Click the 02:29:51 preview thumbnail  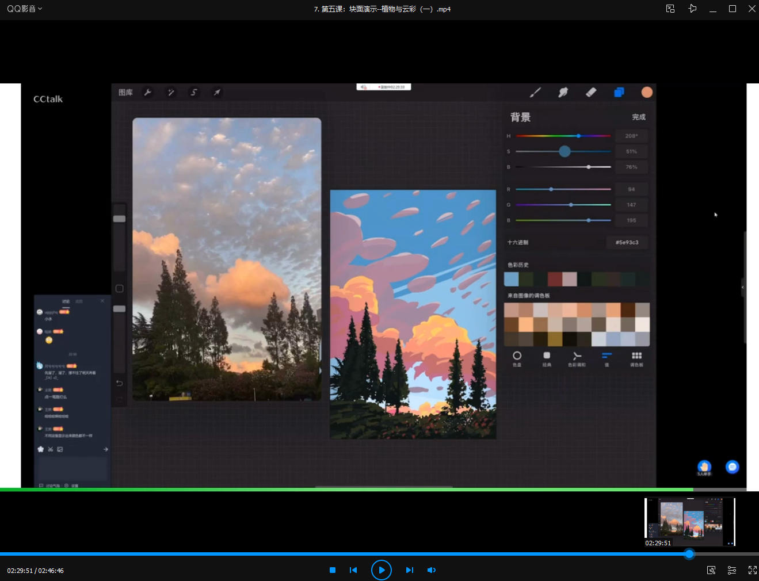click(x=689, y=521)
